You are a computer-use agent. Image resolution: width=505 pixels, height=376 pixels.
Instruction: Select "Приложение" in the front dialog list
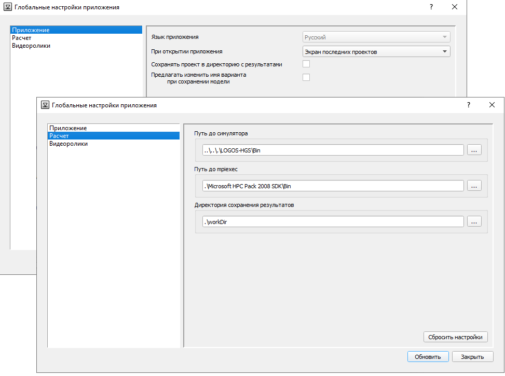point(68,128)
